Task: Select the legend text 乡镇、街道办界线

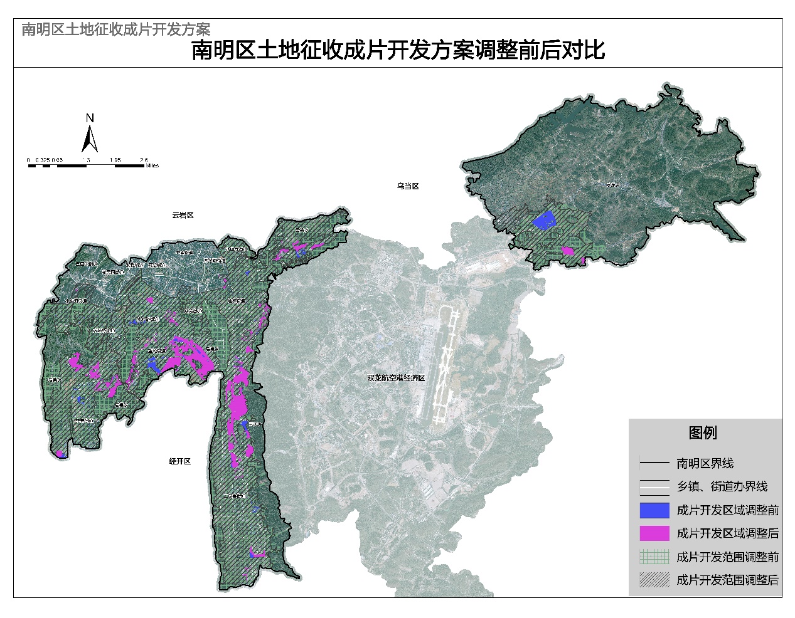Action: click(722, 486)
